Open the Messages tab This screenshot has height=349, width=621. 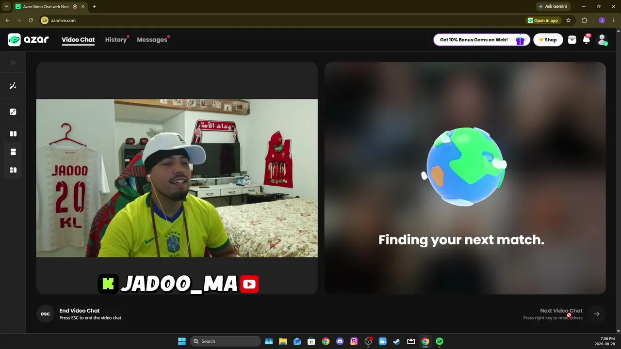[152, 40]
